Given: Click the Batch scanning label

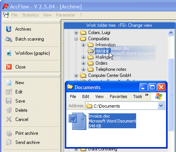Looking at the screenshot, I should (30, 39).
